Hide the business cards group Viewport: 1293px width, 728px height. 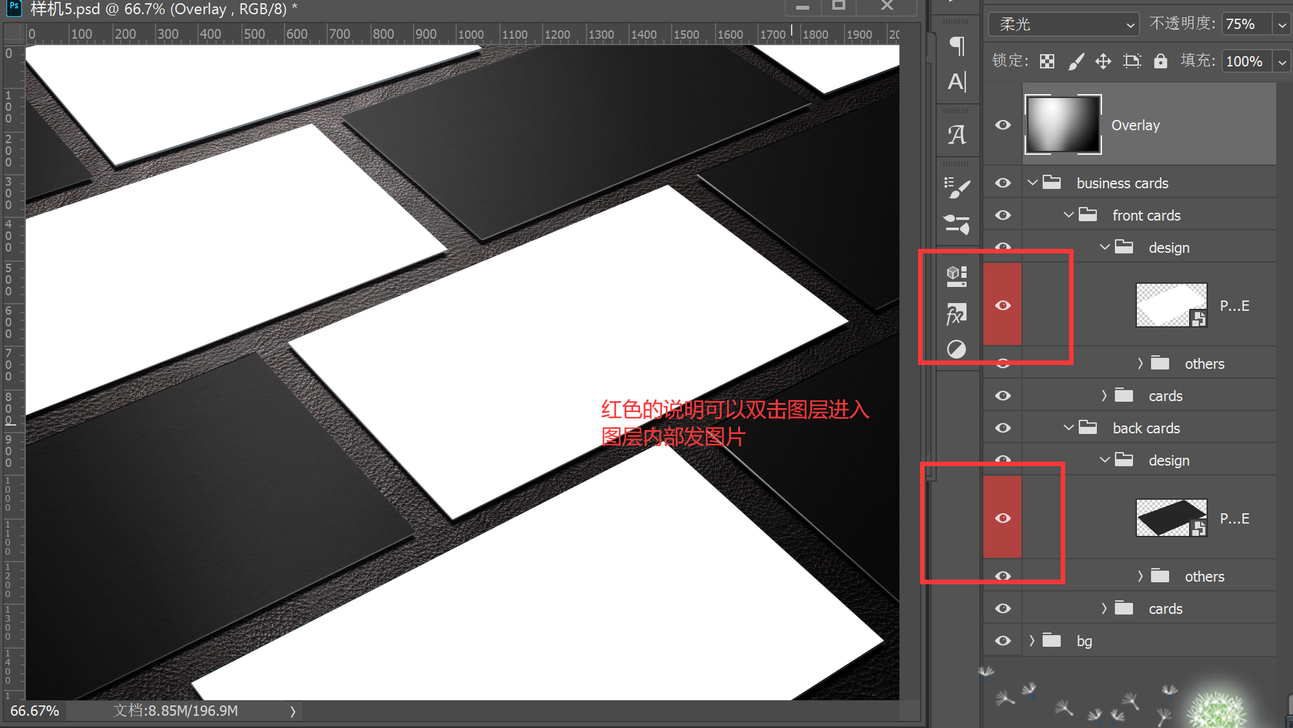click(1003, 182)
